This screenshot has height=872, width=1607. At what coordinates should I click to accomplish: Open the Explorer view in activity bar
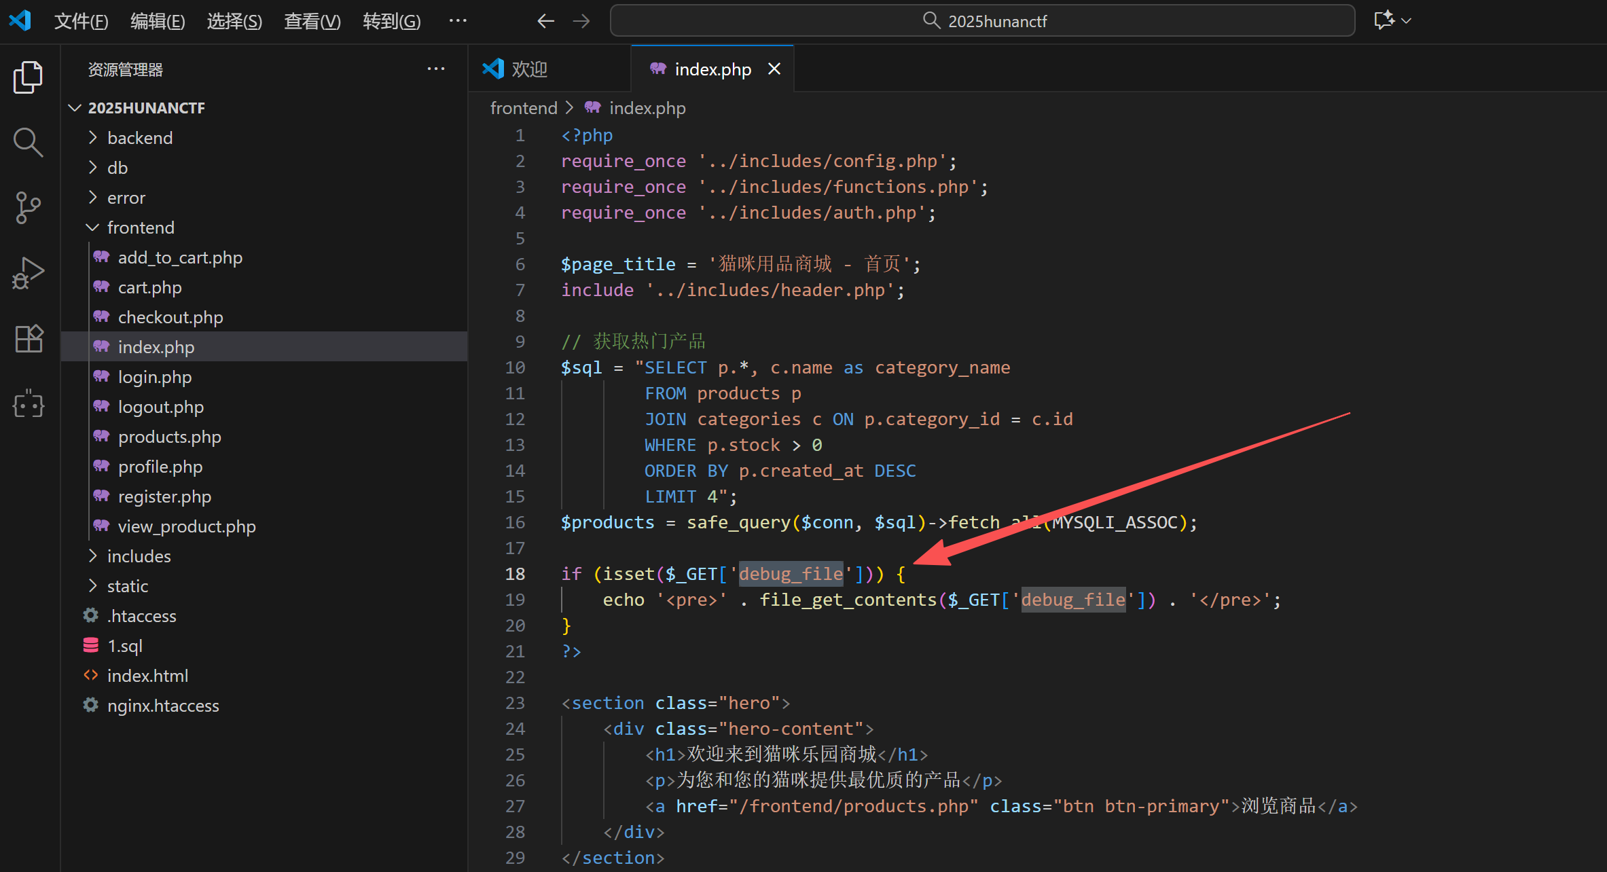point(28,77)
